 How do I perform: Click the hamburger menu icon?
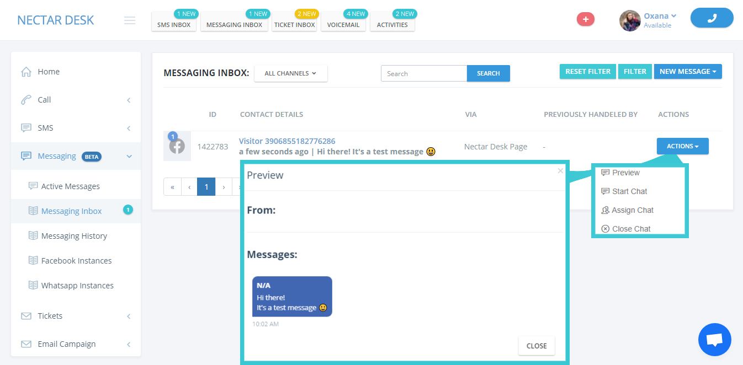tap(130, 20)
